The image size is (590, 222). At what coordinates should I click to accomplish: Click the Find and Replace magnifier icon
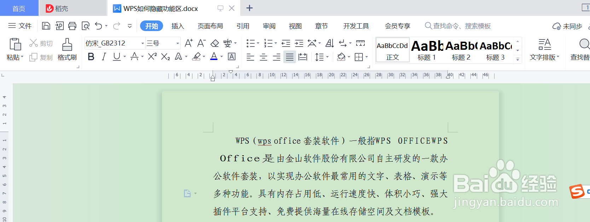click(x=584, y=44)
